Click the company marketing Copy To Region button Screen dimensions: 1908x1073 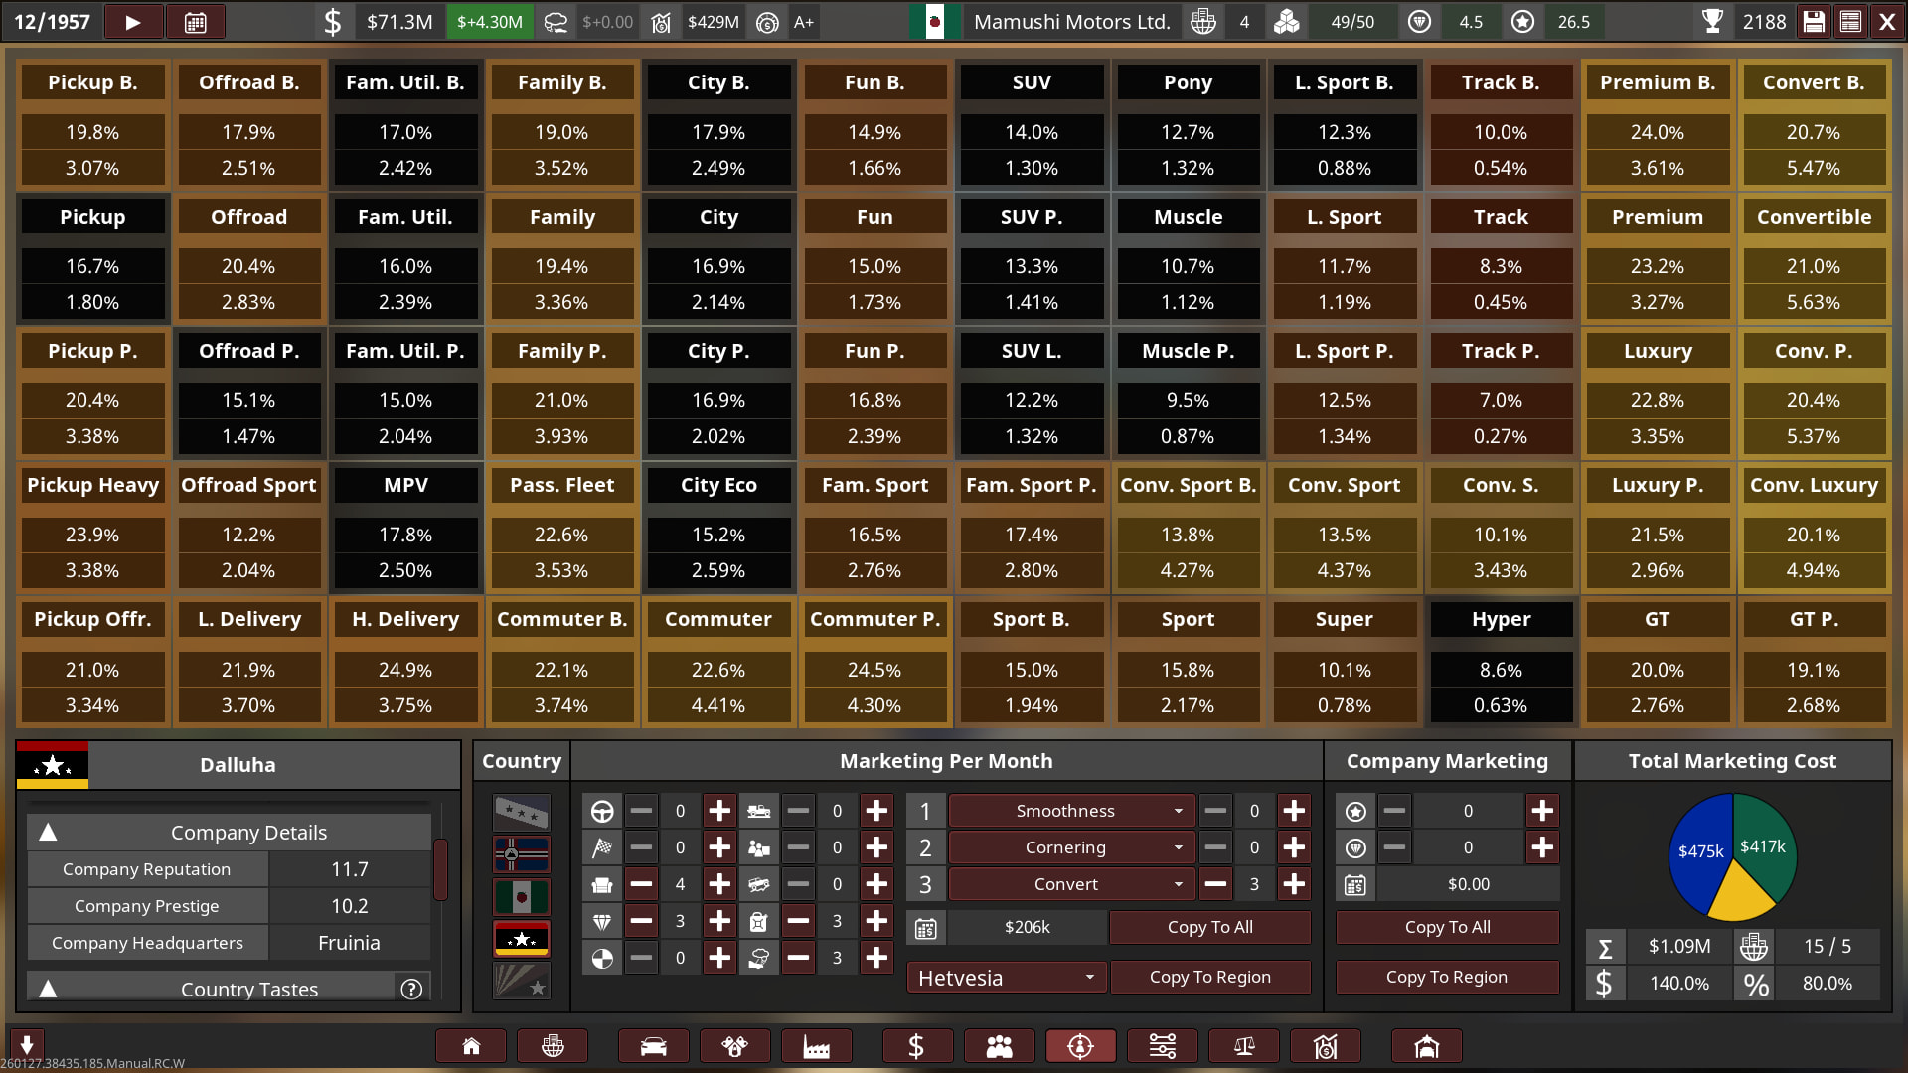coord(1446,977)
